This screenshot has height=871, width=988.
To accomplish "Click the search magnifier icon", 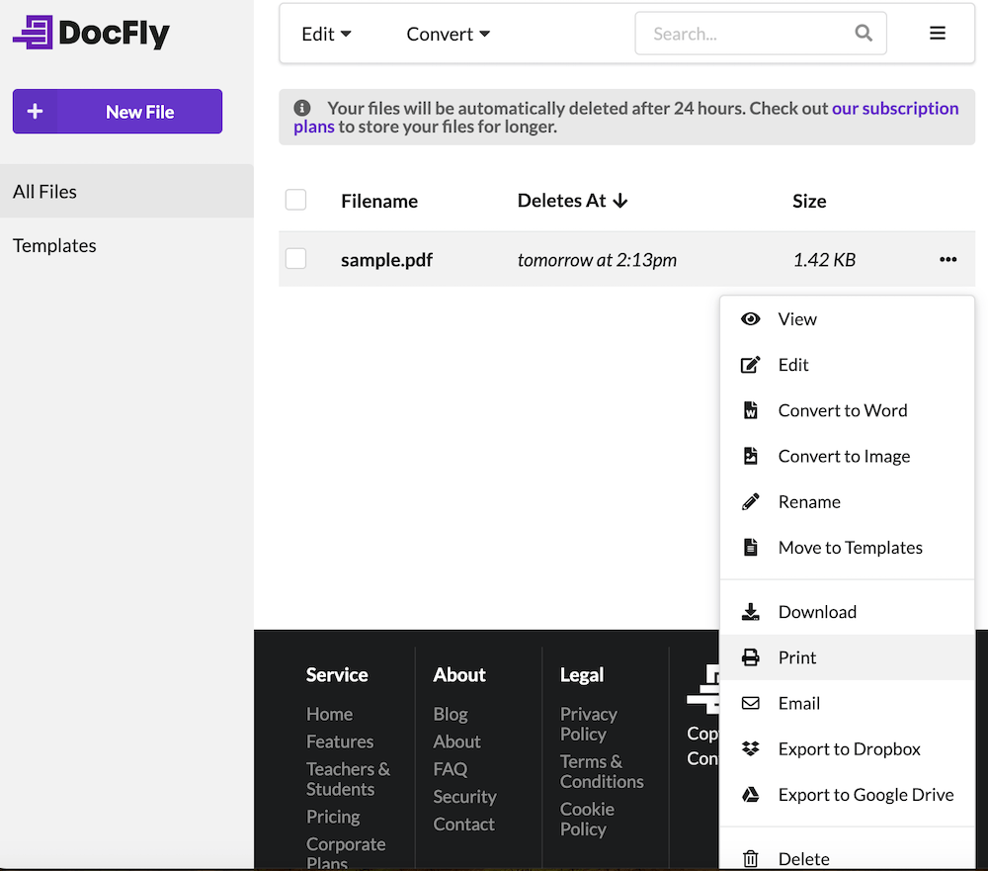I will 864,33.
